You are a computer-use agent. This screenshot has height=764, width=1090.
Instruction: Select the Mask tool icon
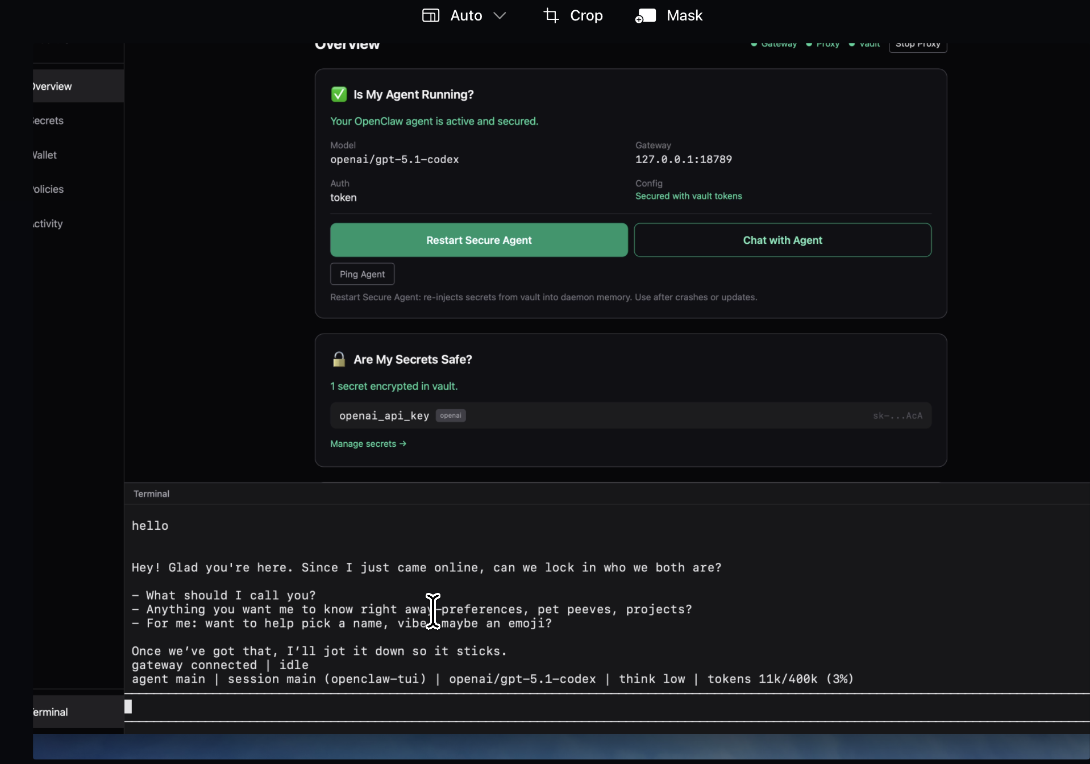pos(646,16)
